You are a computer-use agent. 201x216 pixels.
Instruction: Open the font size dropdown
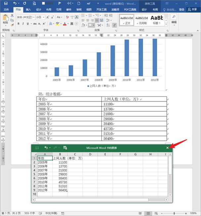44,17
